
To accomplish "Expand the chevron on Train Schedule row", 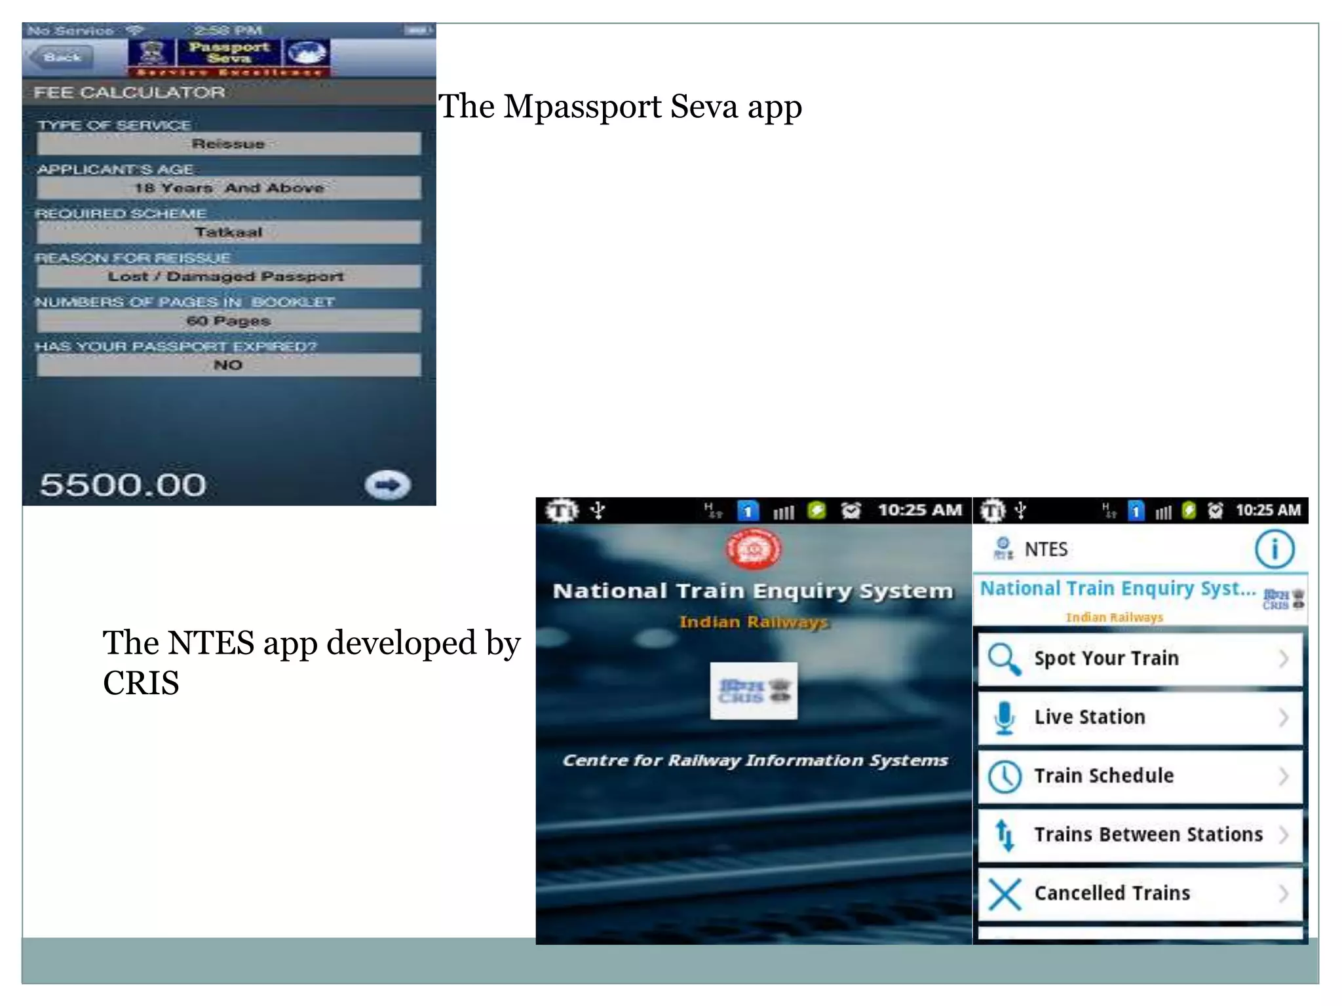I will 1283,777.
